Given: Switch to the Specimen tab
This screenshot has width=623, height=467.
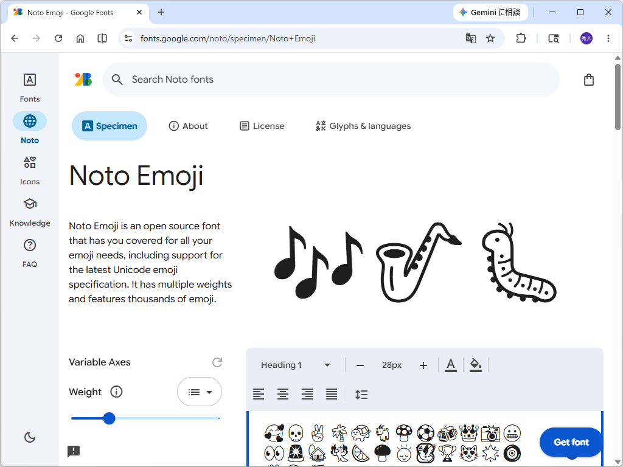Looking at the screenshot, I should 110,126.
